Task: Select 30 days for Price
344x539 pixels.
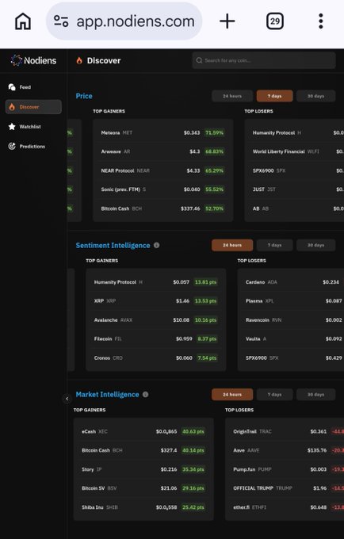Action: [315, 96]
